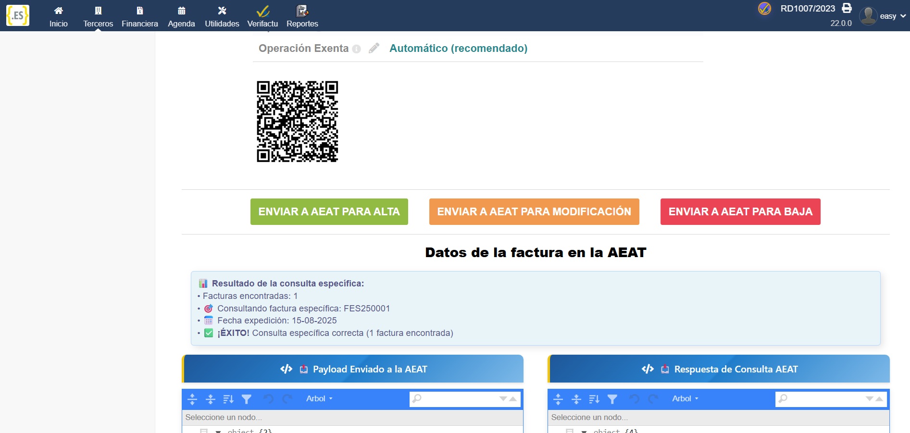This screenshot has width=910, height=433.
Task: Click the 'Facturas encontradas: 1' line
Action: 250,296
